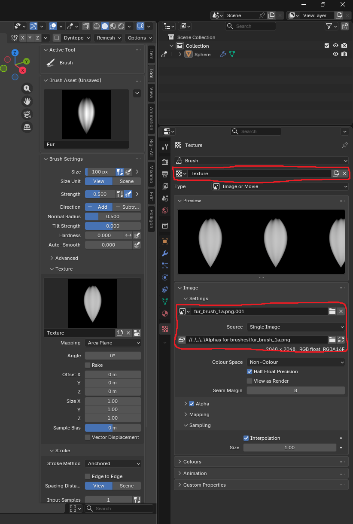Disable Half Float Precision checkbox
Viewport: 353px width, 524px height.
click(250, 372)
